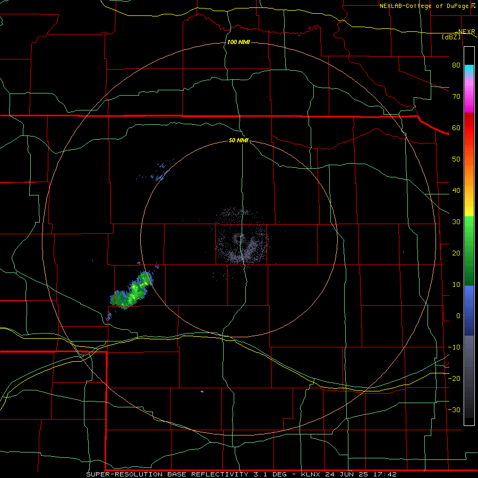Screen dimensions: 478x478
Task: Click the -20 value on the color scale
Action: pyautogui.click(x=454, y=379)
